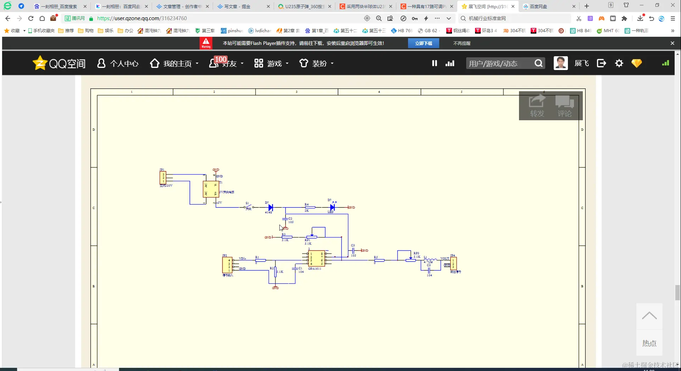Focus the 用户/游戏/动态 search field
The width and height of the screenshot is (681, 371).
click(500, 63)
